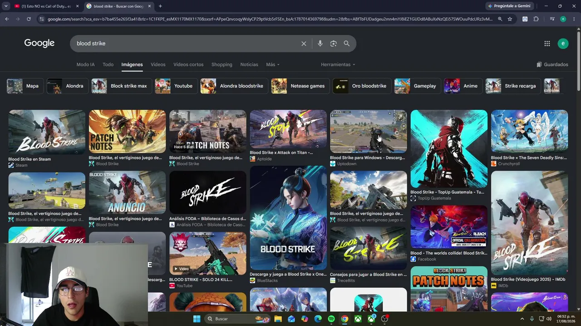This screenshot has width=581, height=326.
Task: Switch to the Modo IA tab
Action: click(85, 64)
